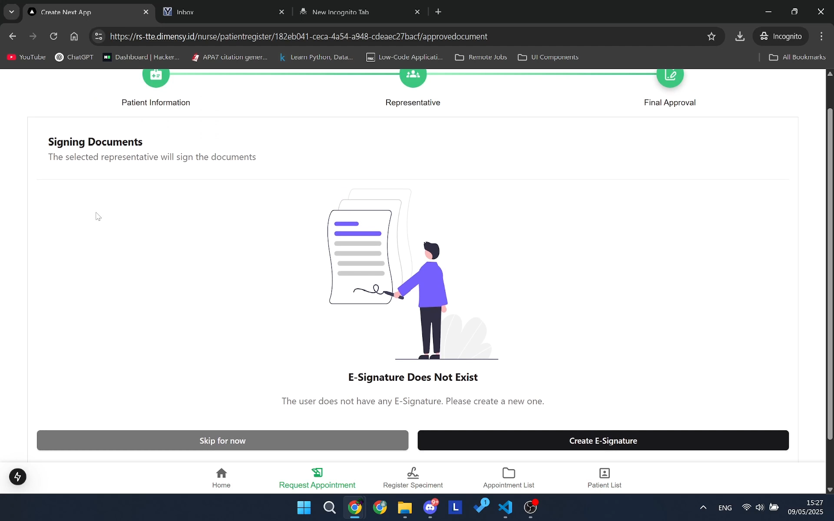Open the Appointment List section
The height and width of the screenshot is (521, 834).
click(x=508, y=478)
